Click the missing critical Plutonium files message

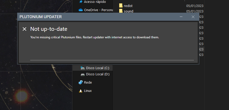coord(95,37)
